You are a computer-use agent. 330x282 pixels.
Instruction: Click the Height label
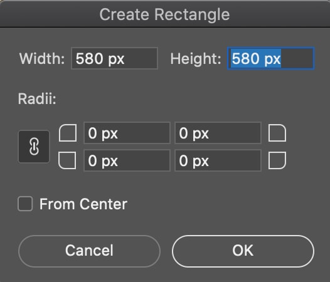point(196,58)
